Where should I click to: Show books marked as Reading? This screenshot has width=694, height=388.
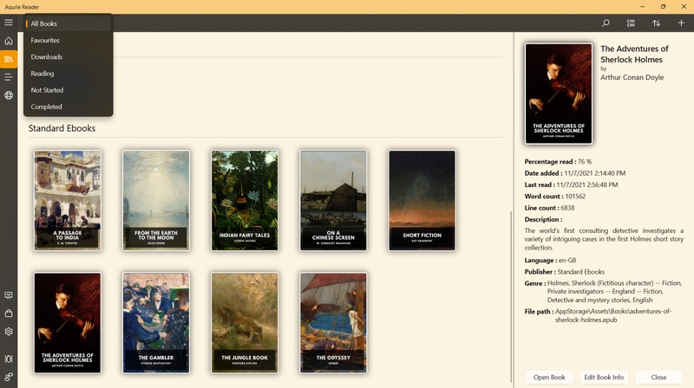click(x=43, y=74)
